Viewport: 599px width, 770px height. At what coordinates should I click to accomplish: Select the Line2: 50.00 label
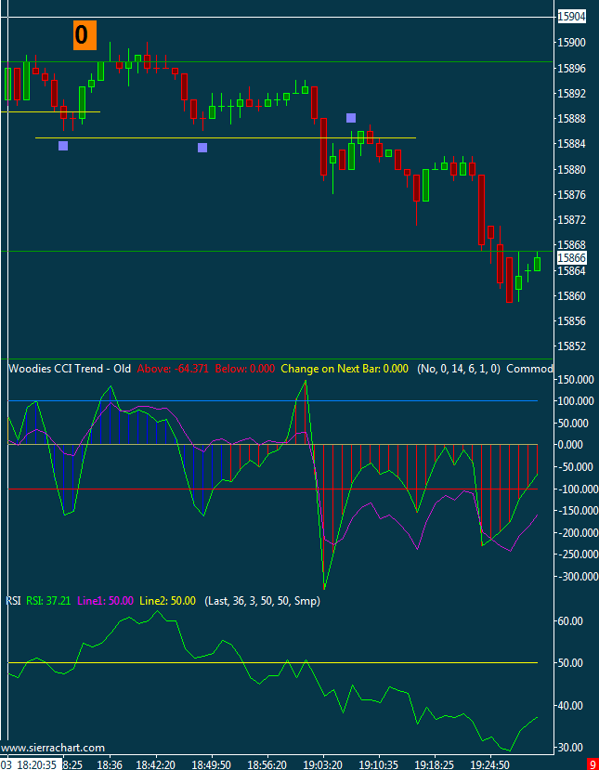(x=168, y=601)
